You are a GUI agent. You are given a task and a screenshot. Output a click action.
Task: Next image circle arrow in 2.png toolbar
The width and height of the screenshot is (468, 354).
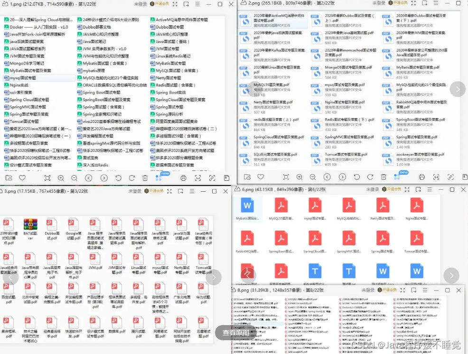tap(342, 177)
